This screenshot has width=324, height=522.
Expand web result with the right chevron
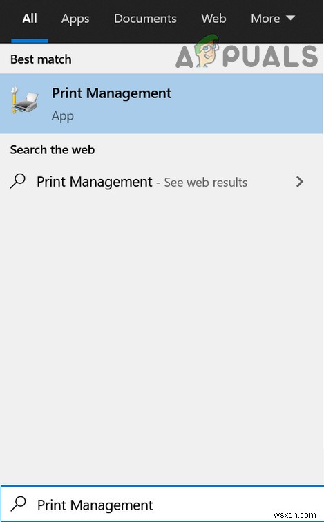pyautogui.click(x=299, y=182)
